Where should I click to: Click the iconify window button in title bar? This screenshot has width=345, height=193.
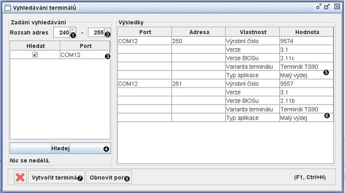319,7
